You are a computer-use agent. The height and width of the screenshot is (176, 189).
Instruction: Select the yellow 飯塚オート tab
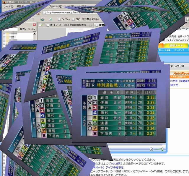[176, 46]
